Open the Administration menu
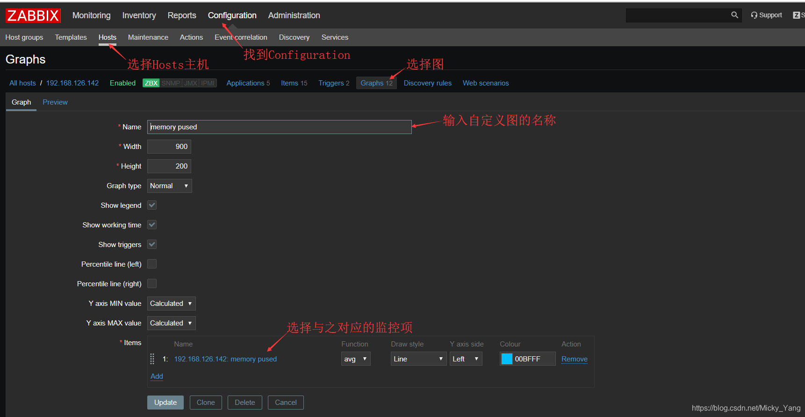 coord(294,15)
